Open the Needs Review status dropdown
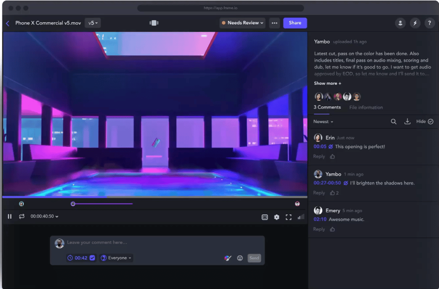 (243, 23)
